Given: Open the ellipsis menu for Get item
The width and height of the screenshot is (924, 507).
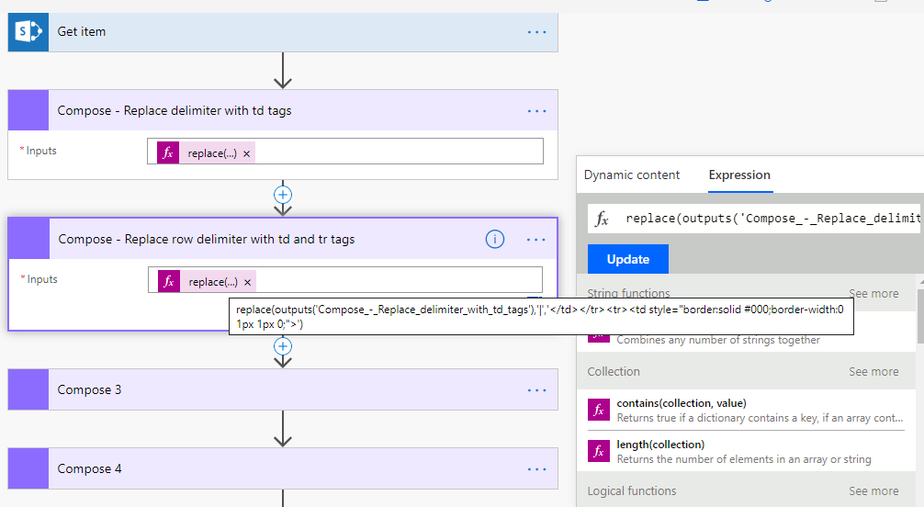Looking at the screenshot, I should pyautogui.click(x=536, y=32).
